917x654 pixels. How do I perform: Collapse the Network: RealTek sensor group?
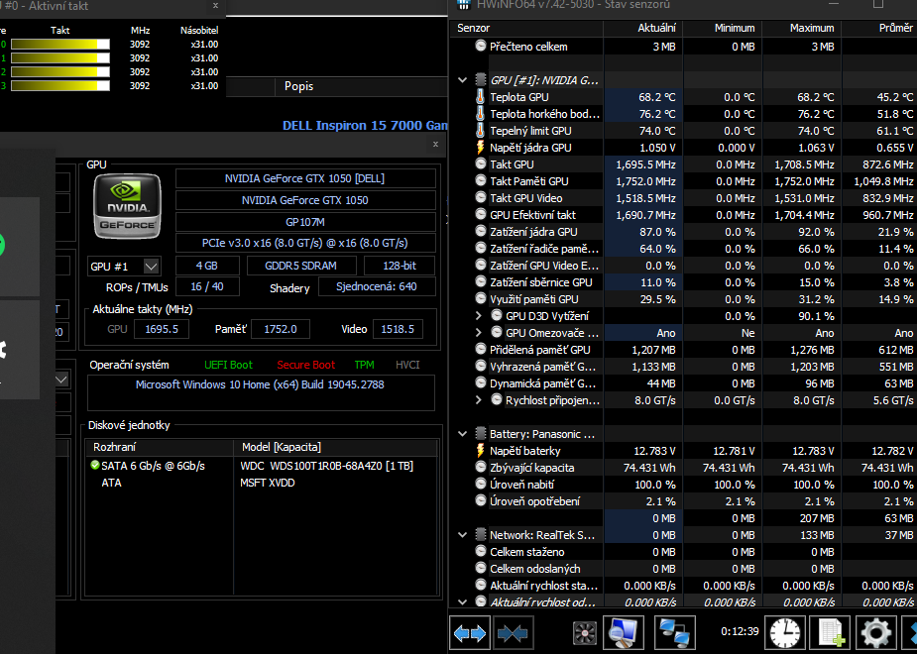click(463, 535)
